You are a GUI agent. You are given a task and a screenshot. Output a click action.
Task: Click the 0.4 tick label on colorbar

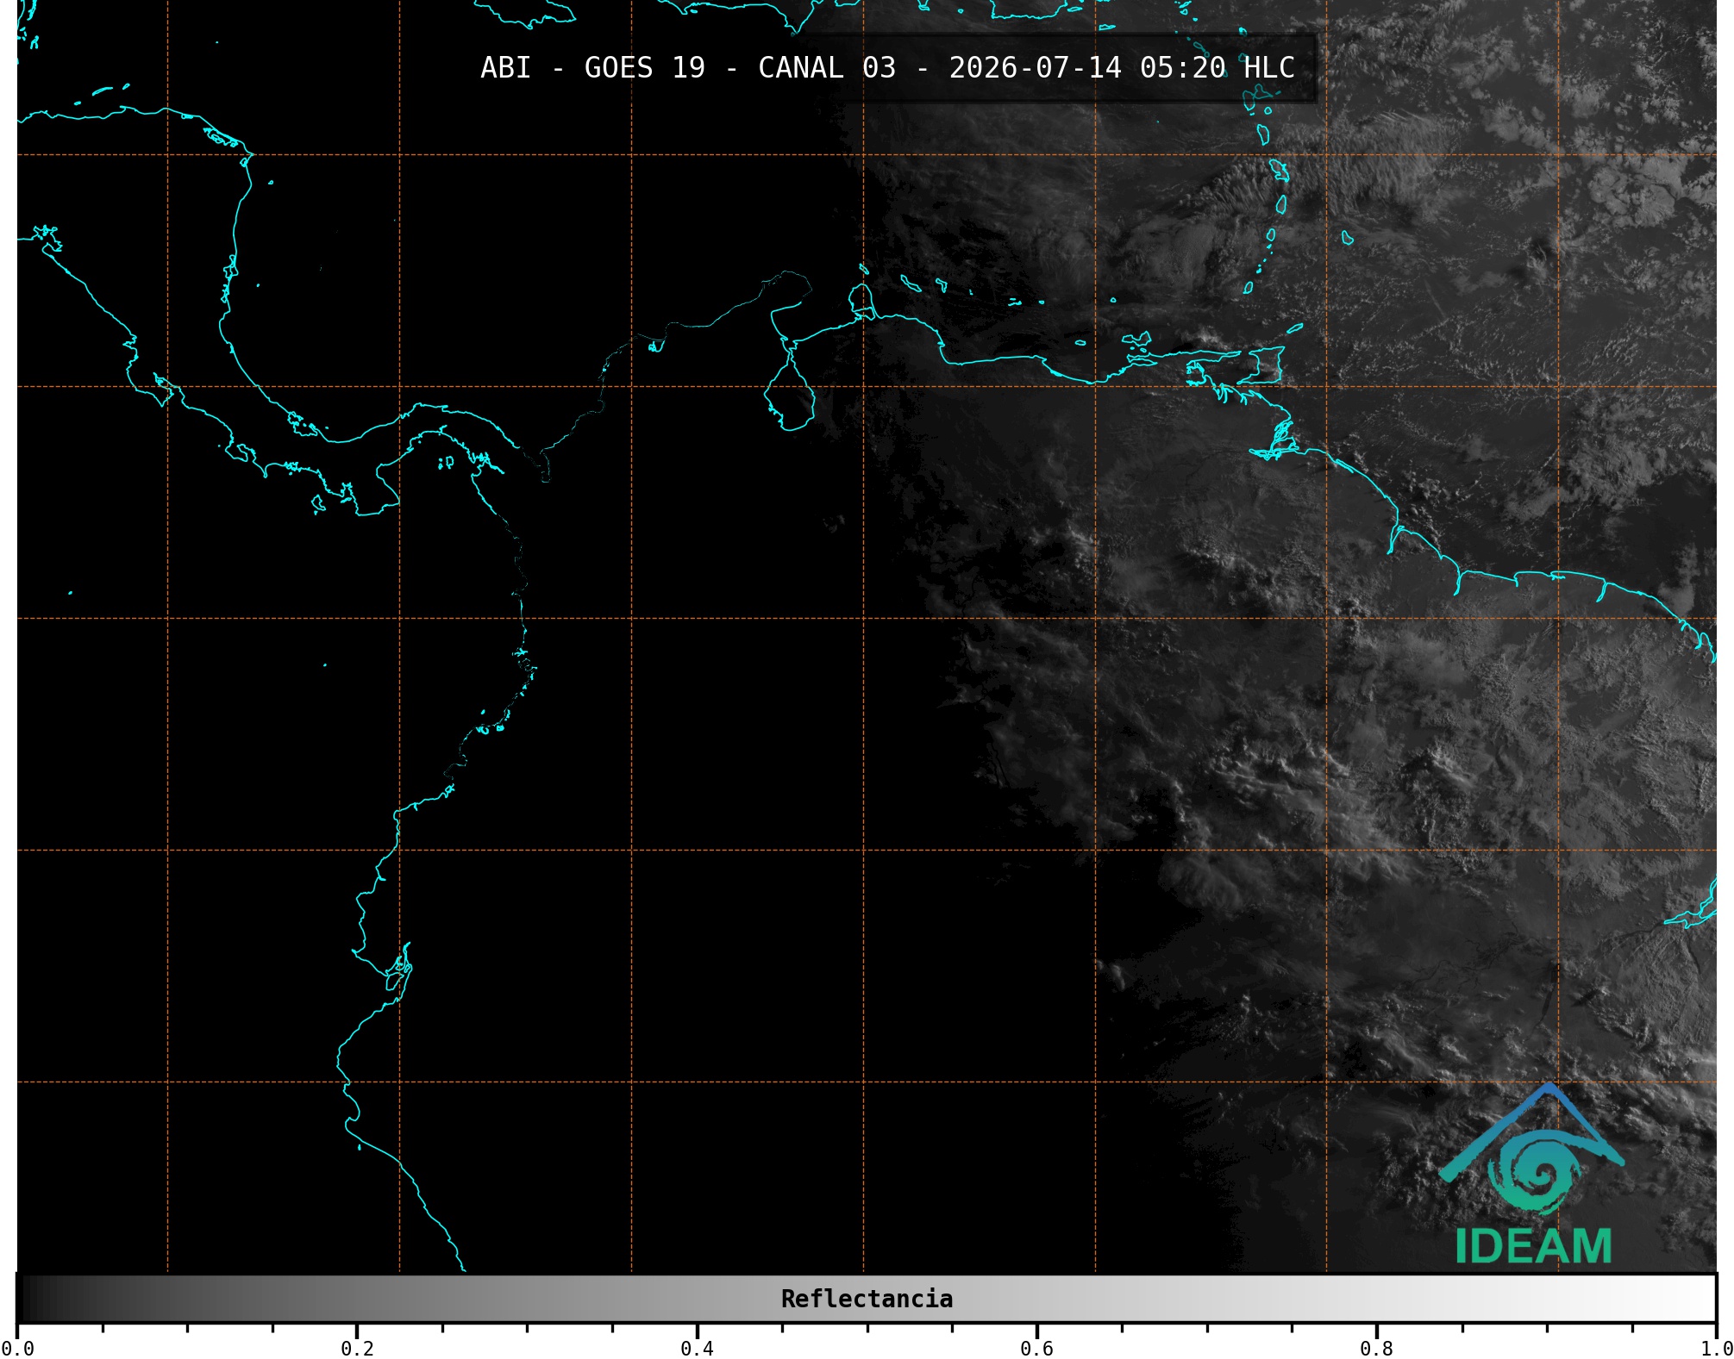(697, 1349)
